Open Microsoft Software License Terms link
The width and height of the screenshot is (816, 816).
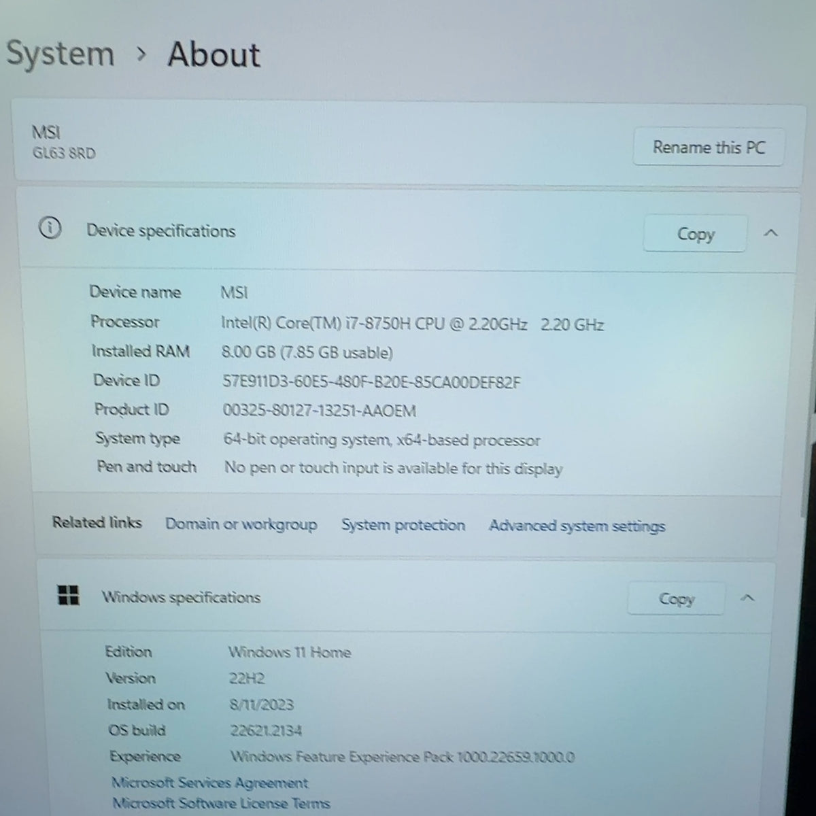(x=221, y=803)
